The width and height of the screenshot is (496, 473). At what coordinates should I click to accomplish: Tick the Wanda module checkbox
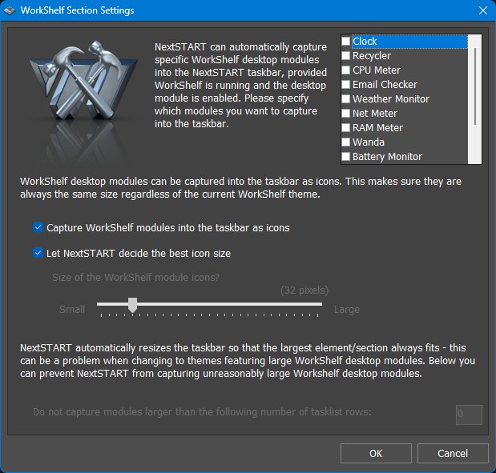pyautogui.click(x=345, y=142)
